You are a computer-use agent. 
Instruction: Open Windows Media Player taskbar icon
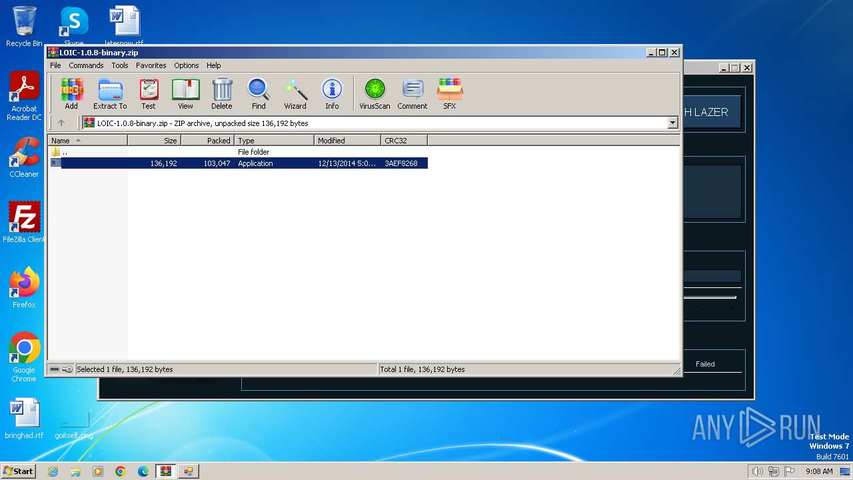(98, 471)
